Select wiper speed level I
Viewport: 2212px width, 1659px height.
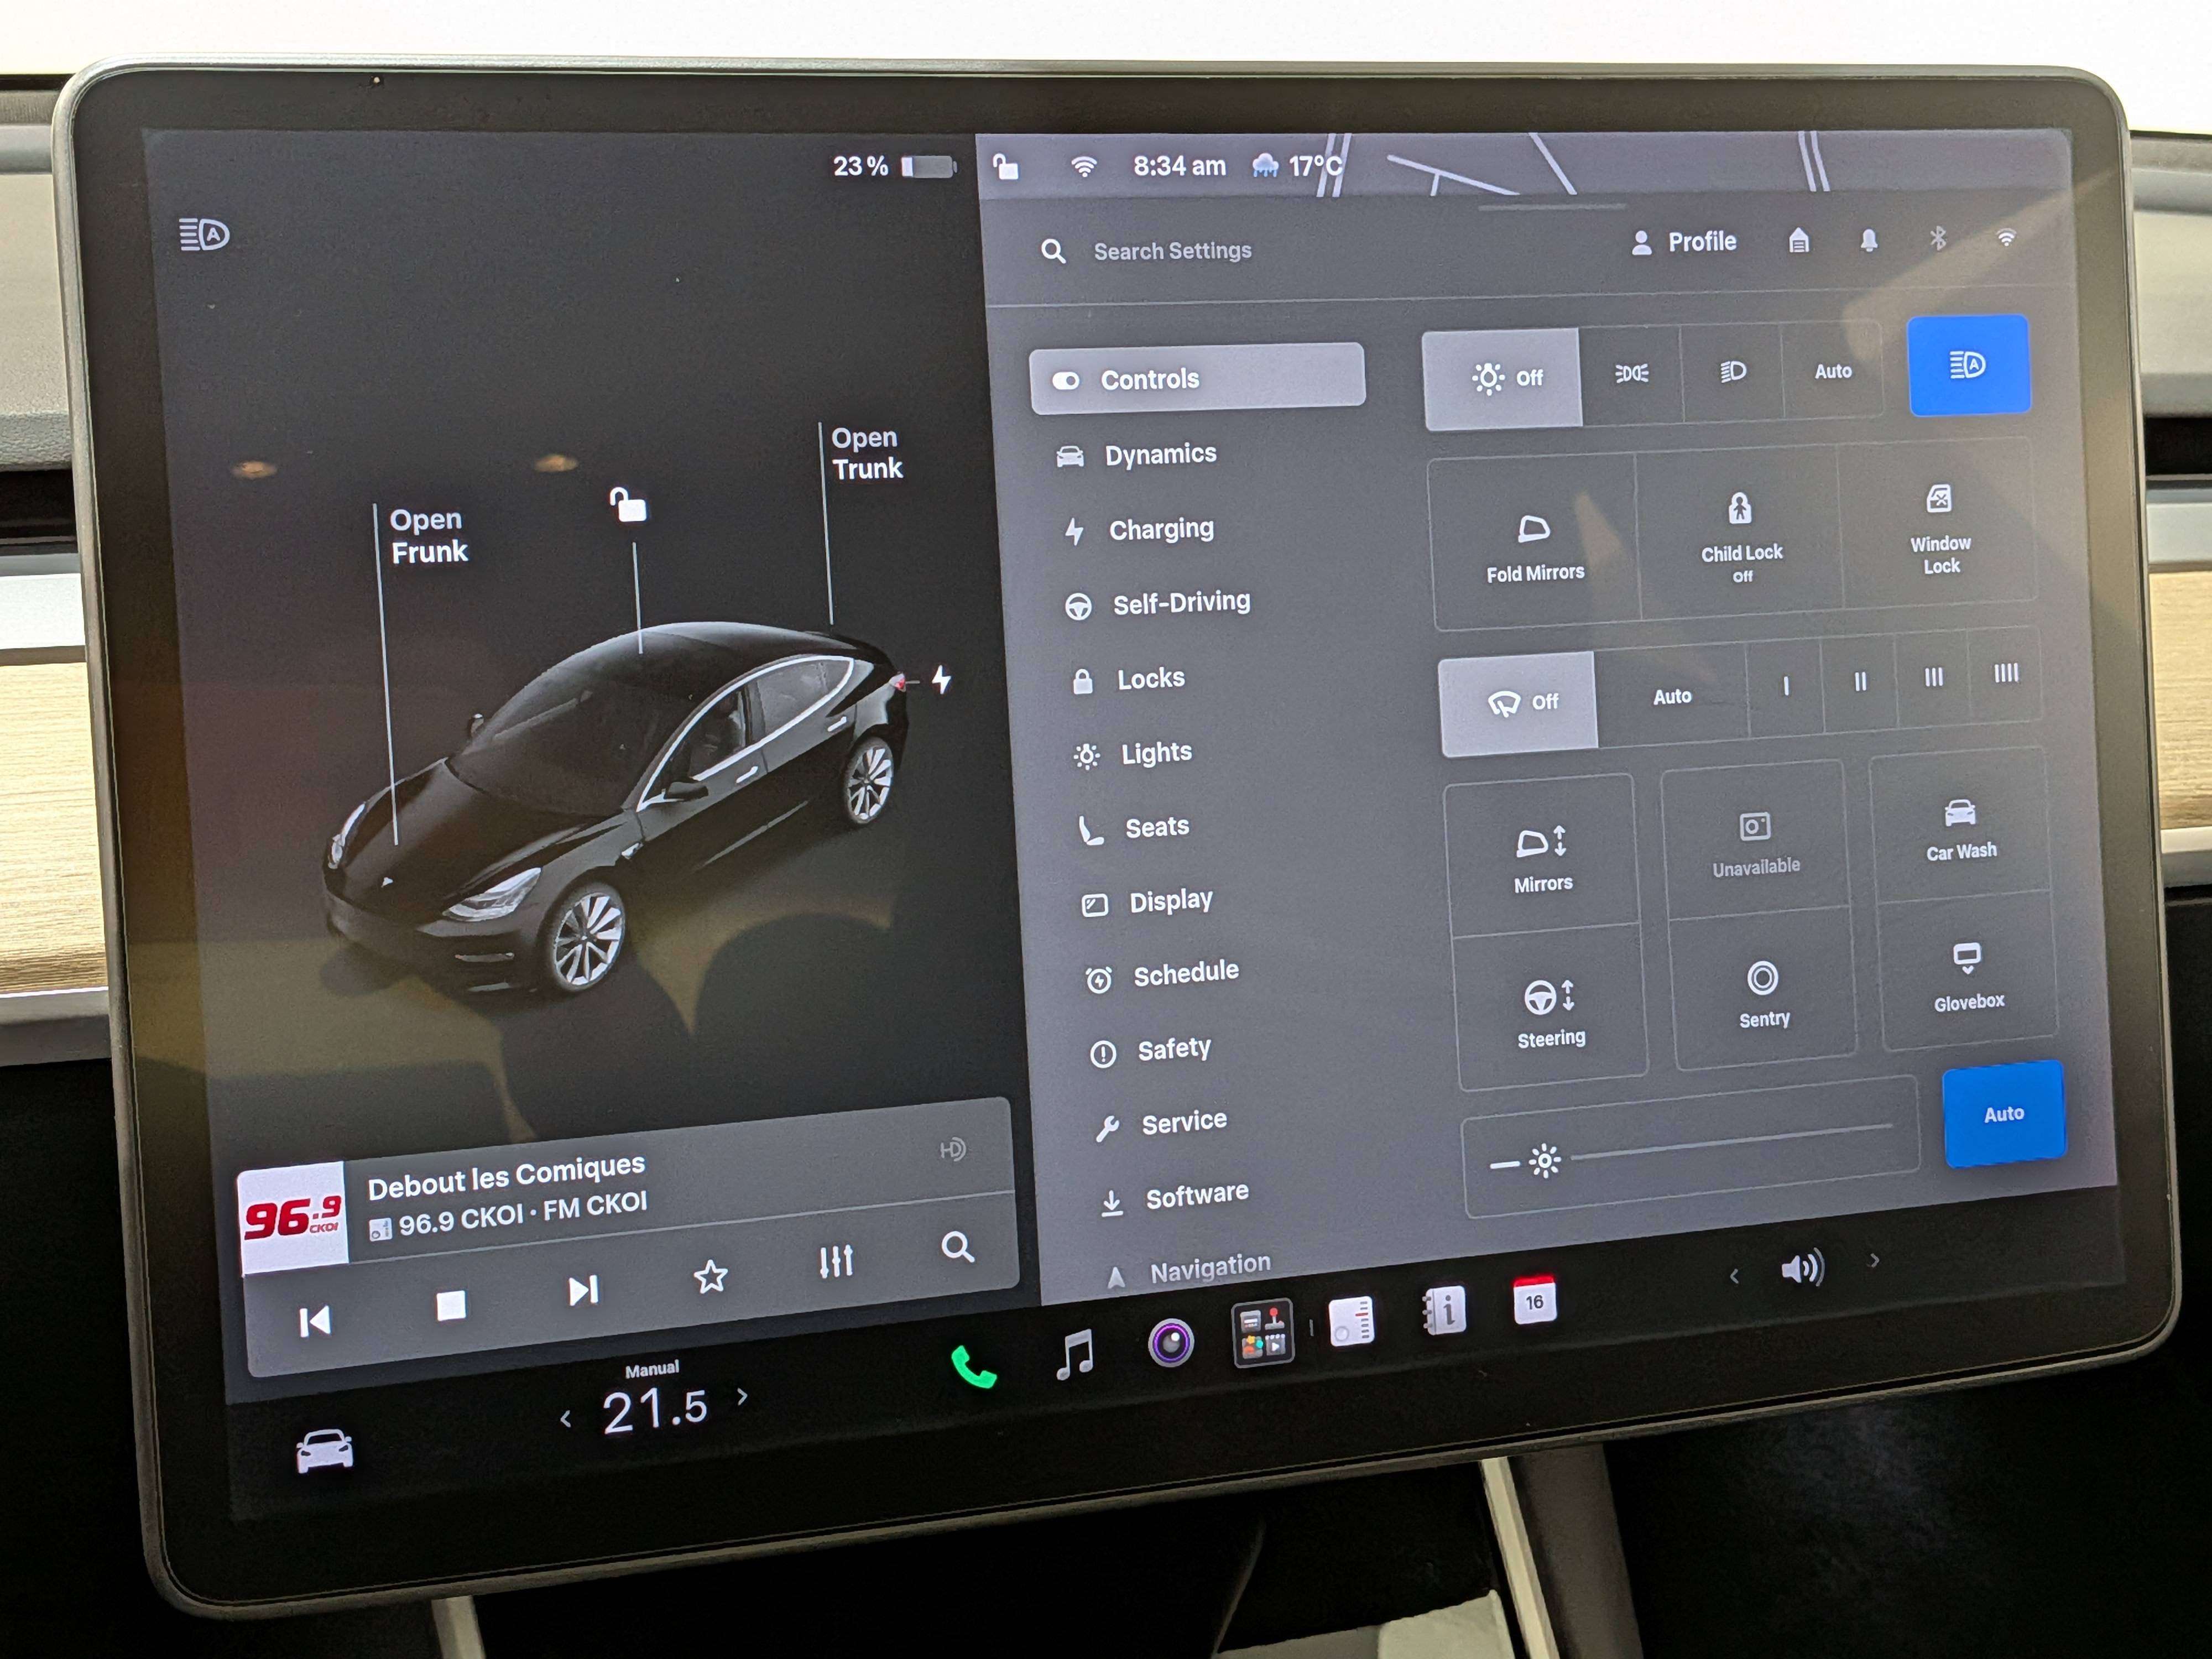(1785, 686)
